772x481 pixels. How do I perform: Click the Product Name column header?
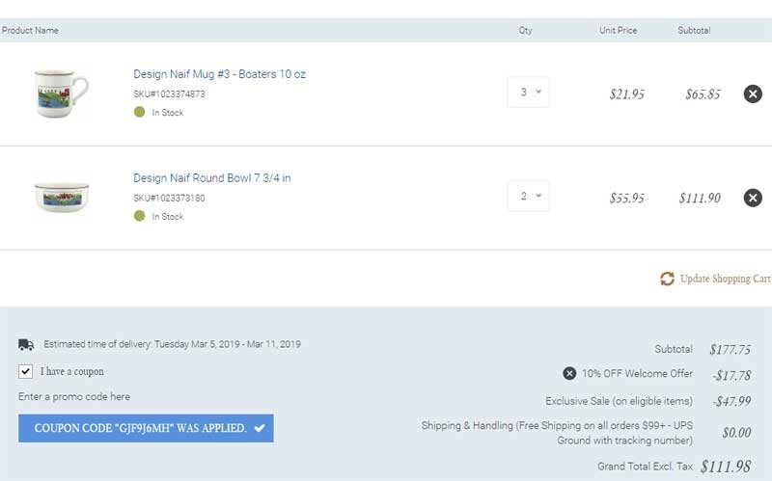(x=30, y=31)
